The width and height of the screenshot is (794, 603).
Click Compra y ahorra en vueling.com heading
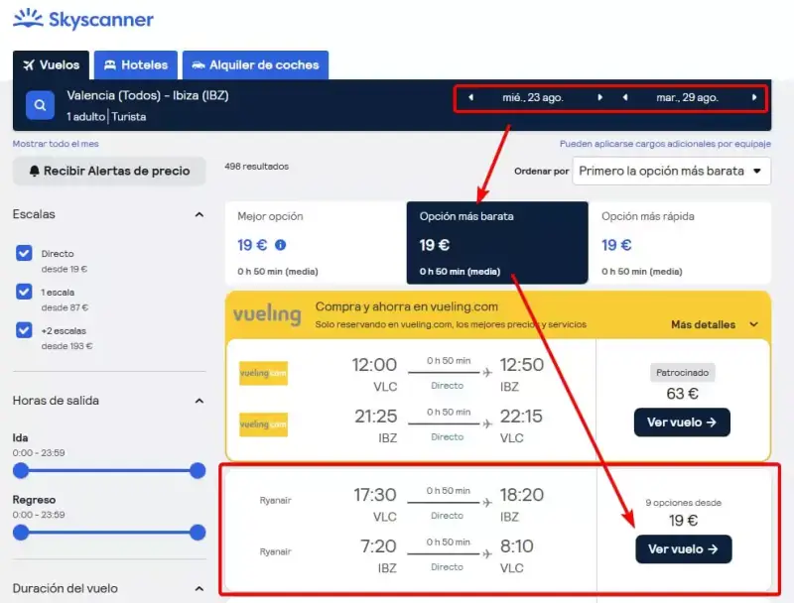tap(407, 306)
